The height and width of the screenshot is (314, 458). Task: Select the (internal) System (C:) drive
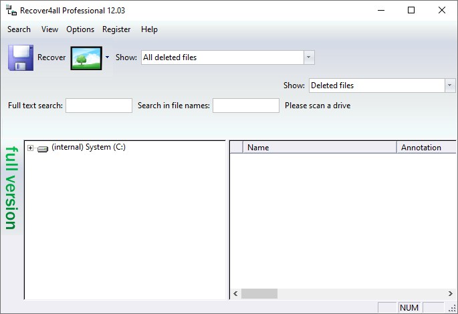88,147
